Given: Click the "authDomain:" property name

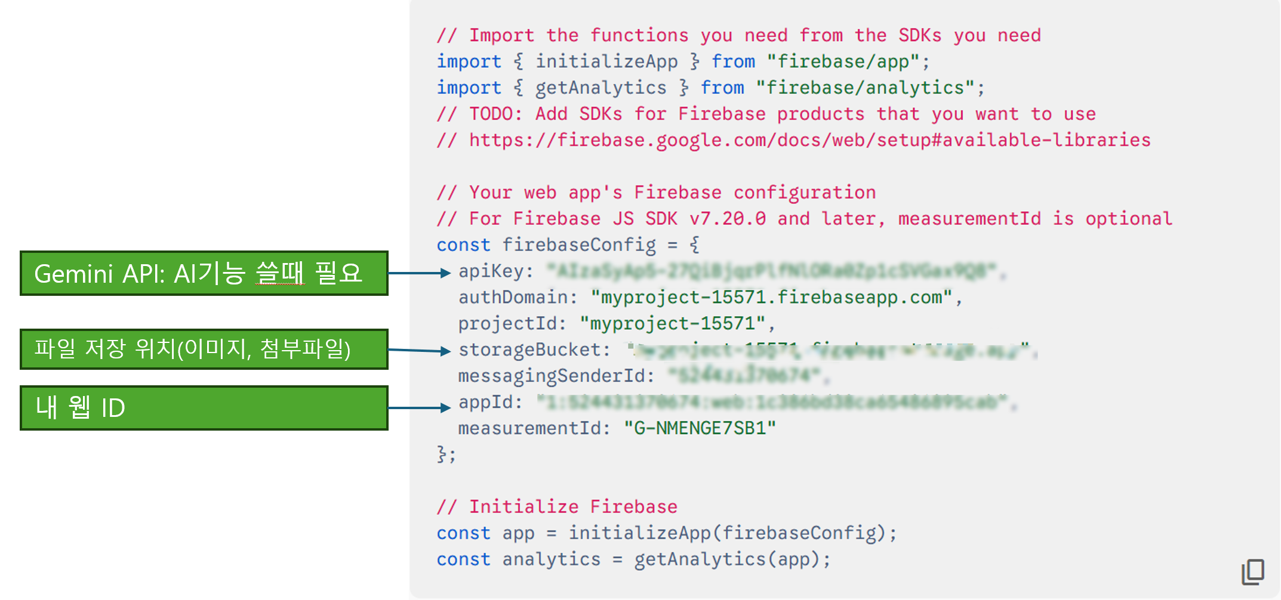Looking at the screenshot, I should pyautogui.click(x=518, y=298).
